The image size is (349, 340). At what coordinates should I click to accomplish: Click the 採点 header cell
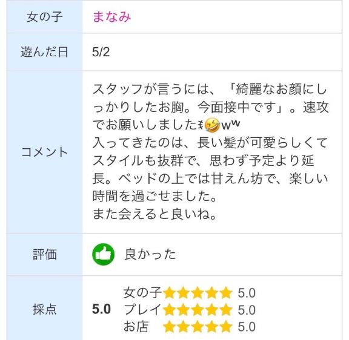[45, 309]
